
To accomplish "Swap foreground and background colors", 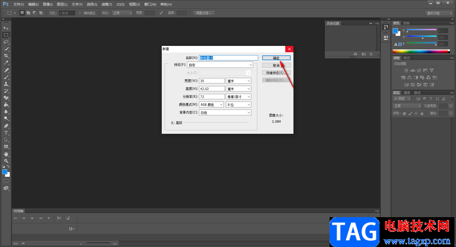I will point(8,166).
